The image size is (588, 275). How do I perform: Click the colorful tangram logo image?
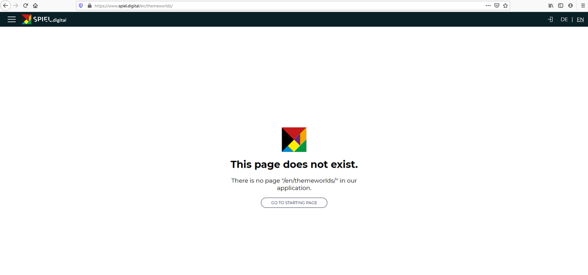point(294,139)
